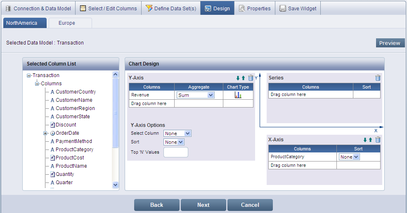Expand the OrderDate tree node
The height and width of the screenshot is (213, 407).
(x=45, y=133)
